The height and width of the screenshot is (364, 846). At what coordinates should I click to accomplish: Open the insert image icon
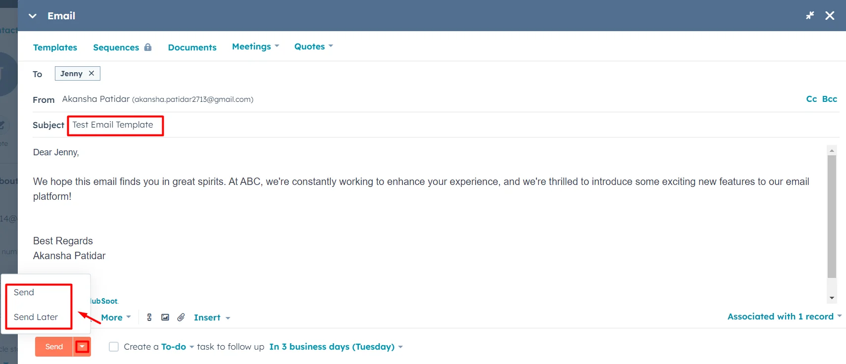tap(165, 317)
